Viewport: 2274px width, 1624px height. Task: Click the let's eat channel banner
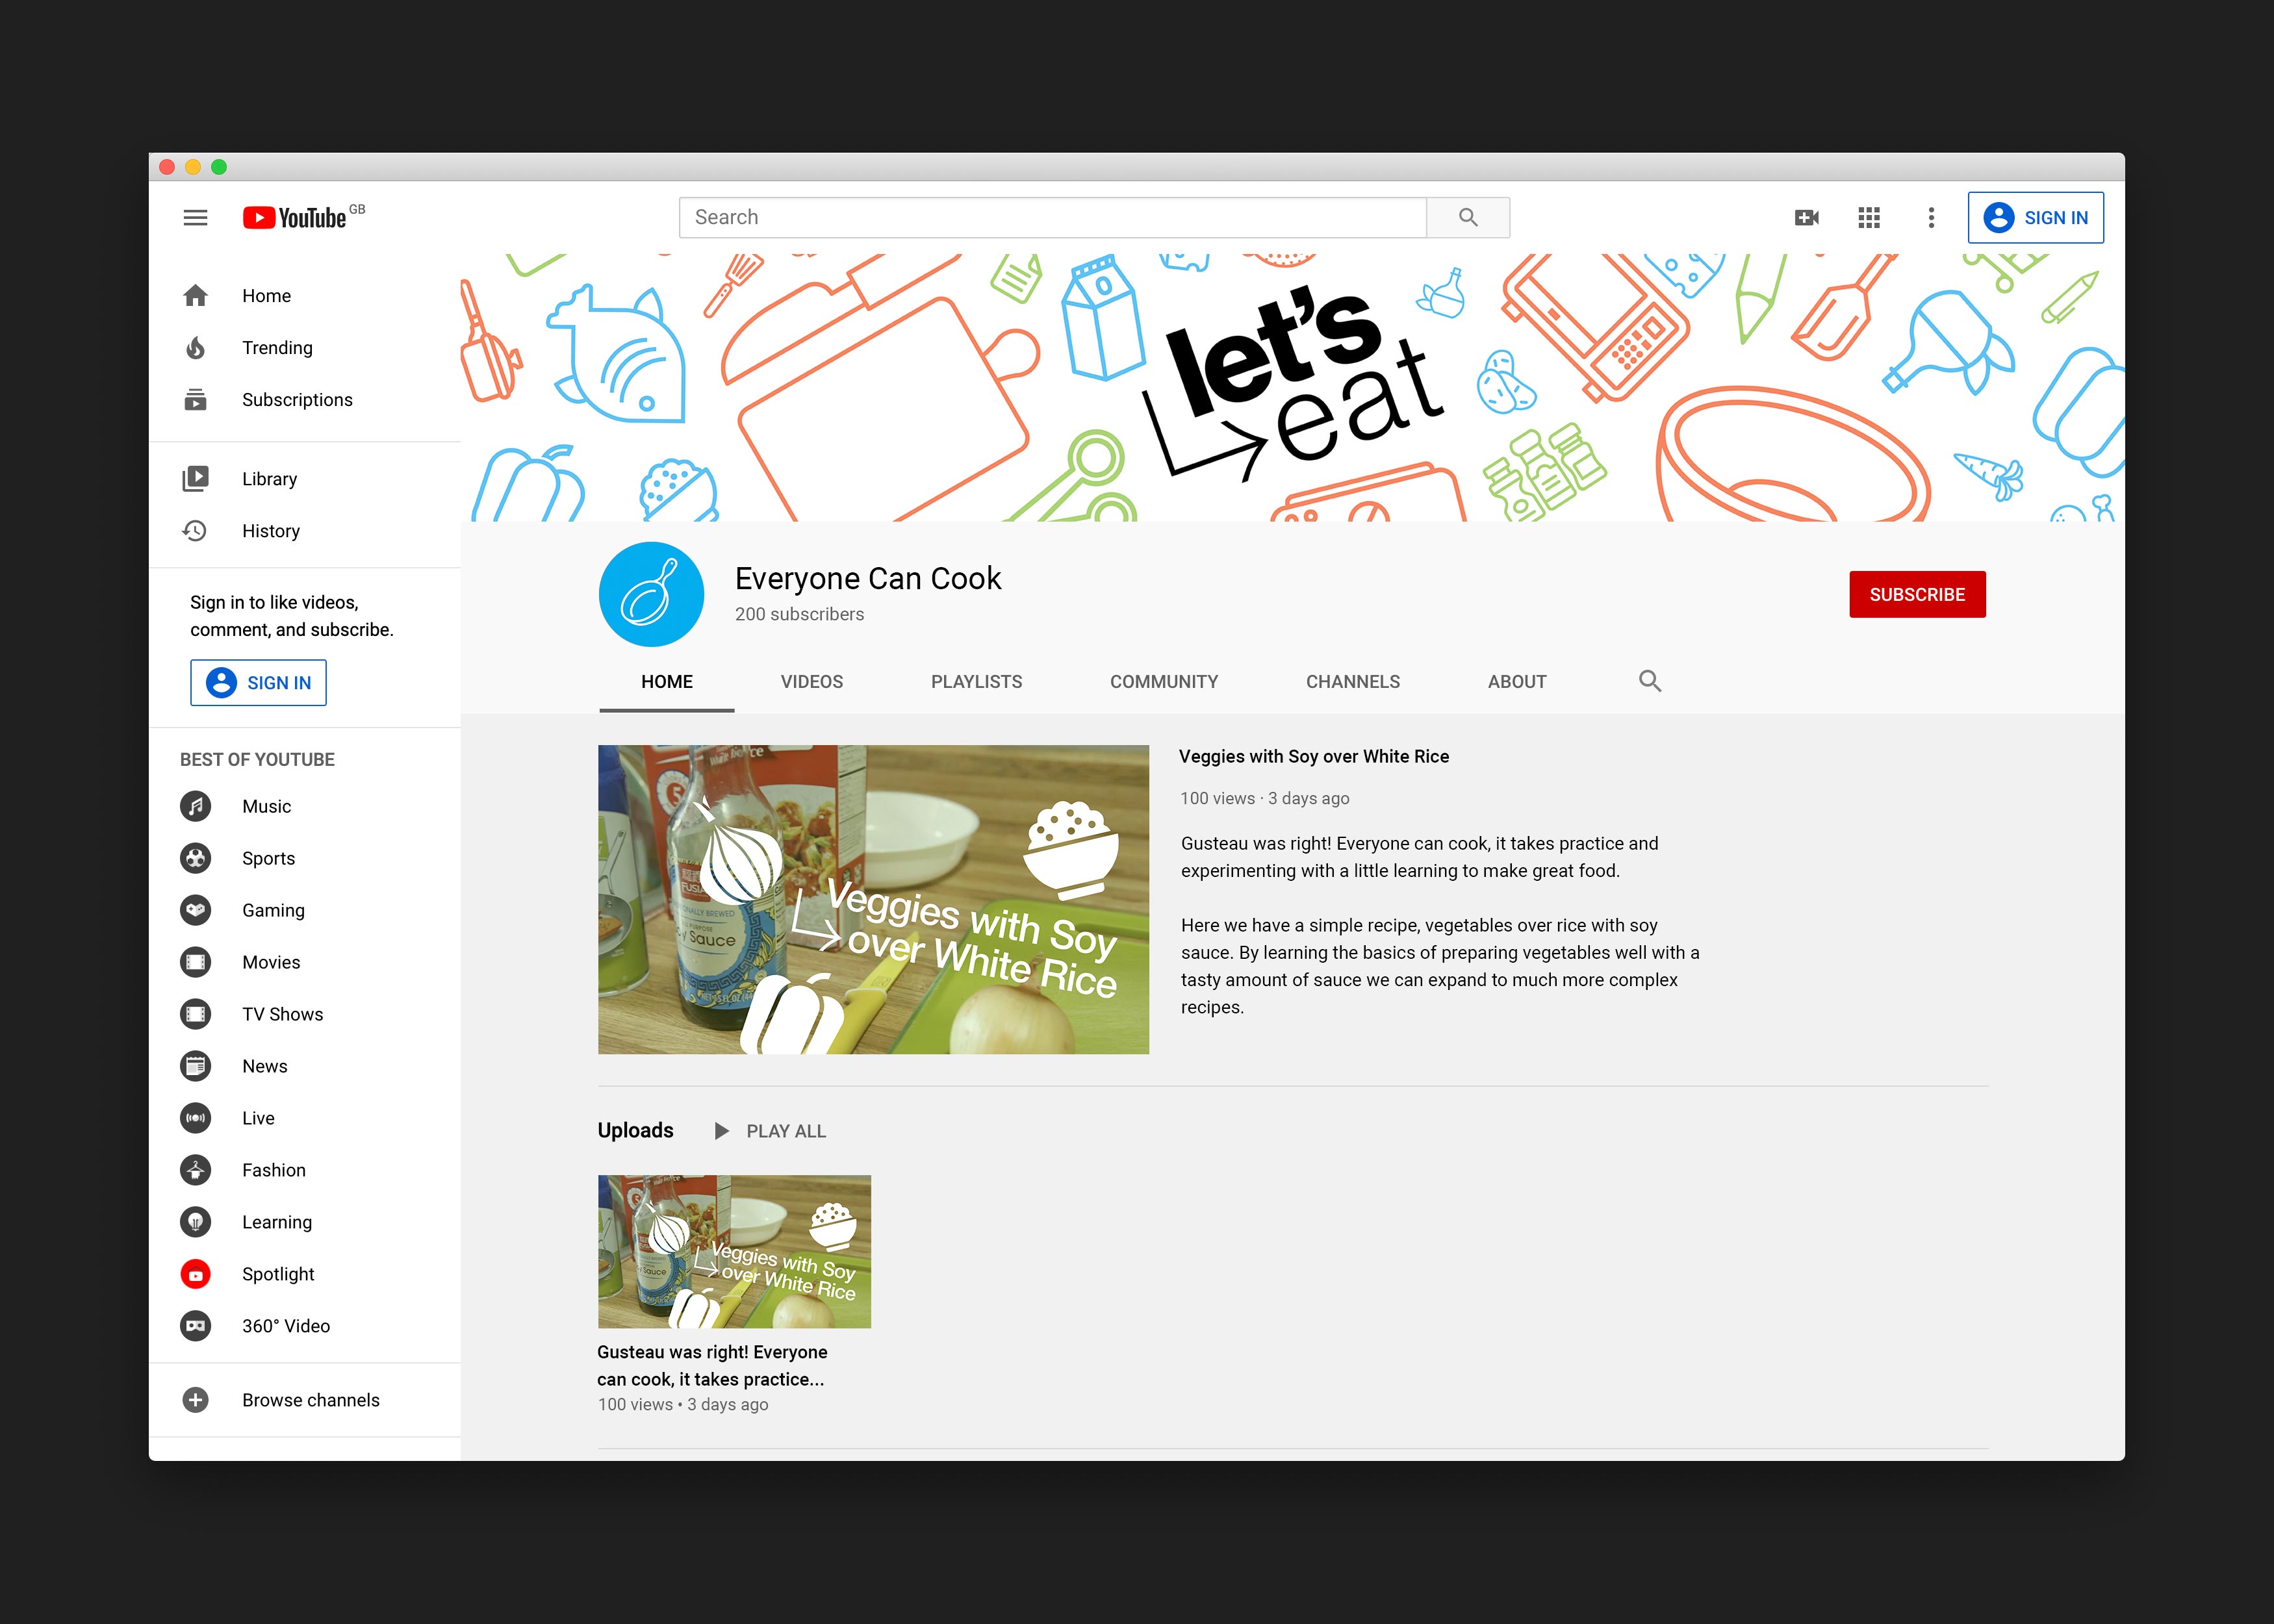click(x=1292, y=387)
